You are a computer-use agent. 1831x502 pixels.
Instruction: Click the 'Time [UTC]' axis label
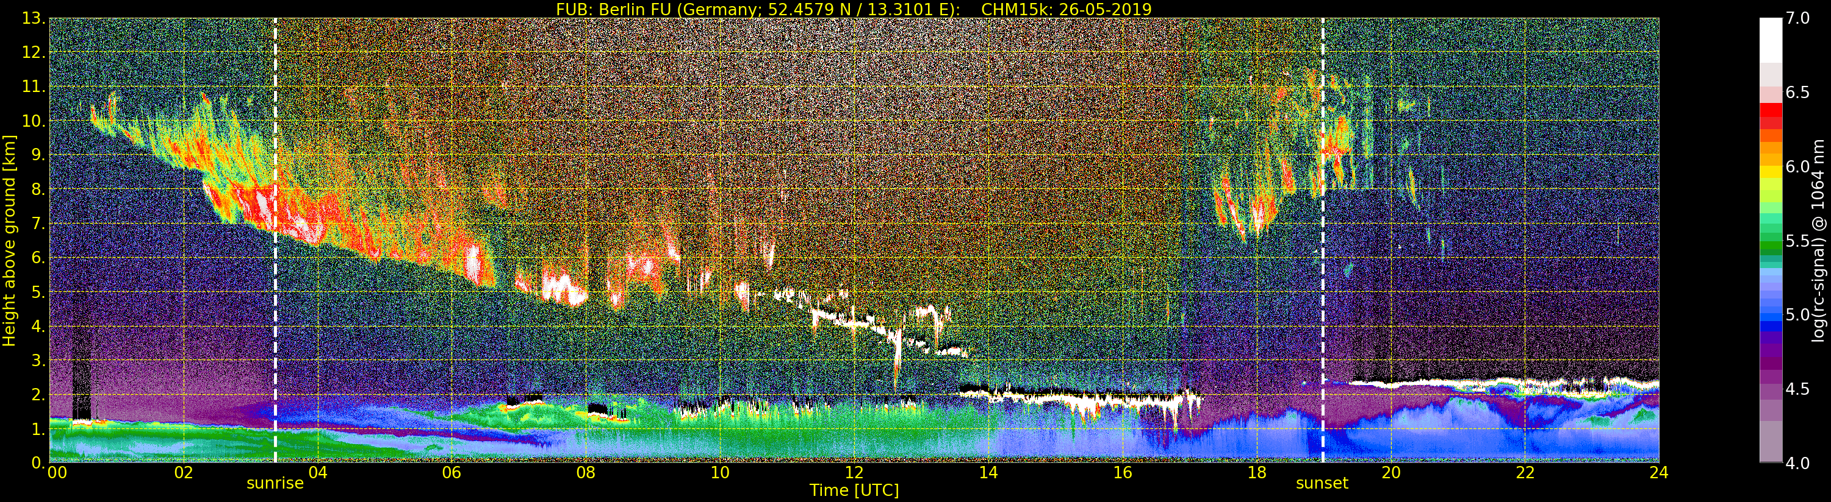click(x=854, y=490)
